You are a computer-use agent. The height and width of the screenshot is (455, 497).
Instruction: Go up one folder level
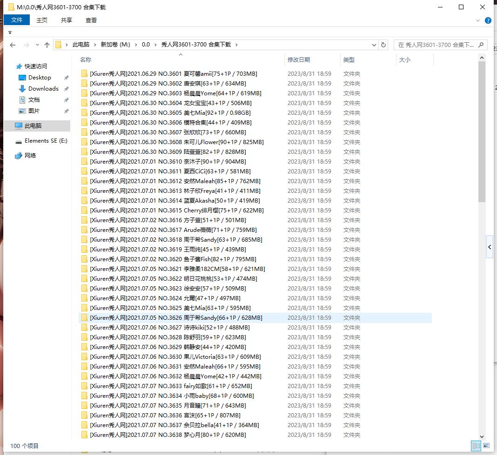point(47,45)
